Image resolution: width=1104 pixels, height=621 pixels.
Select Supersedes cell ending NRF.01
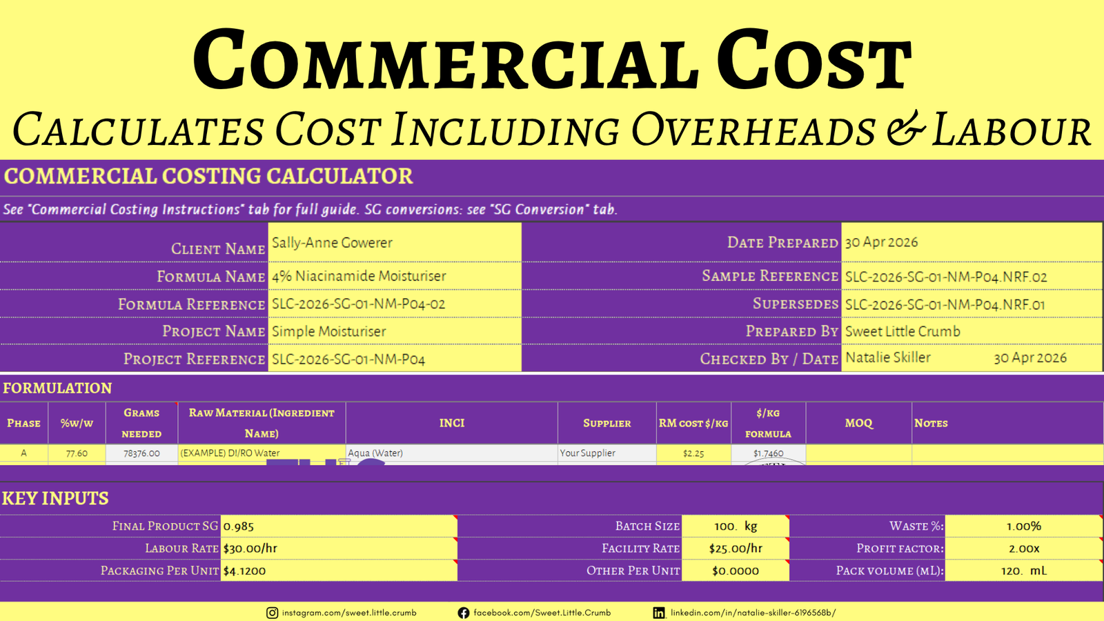(972, 304)
